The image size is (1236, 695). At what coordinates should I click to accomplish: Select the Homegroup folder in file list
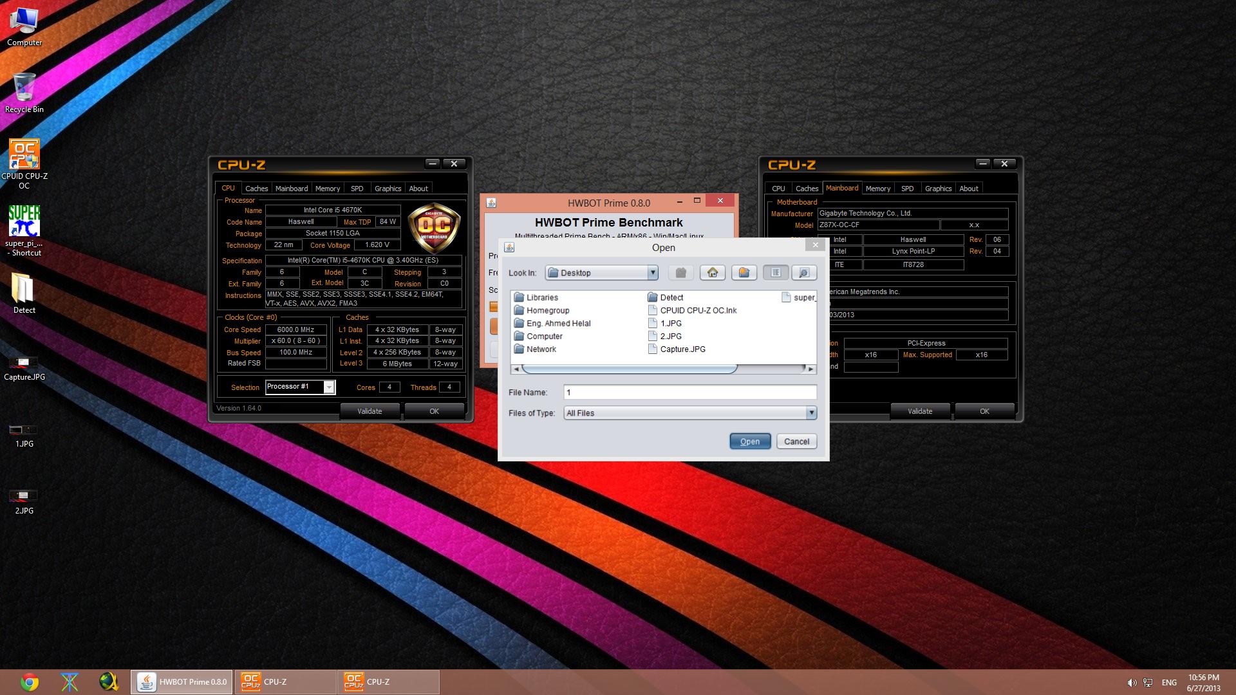(x=541, y=310)
